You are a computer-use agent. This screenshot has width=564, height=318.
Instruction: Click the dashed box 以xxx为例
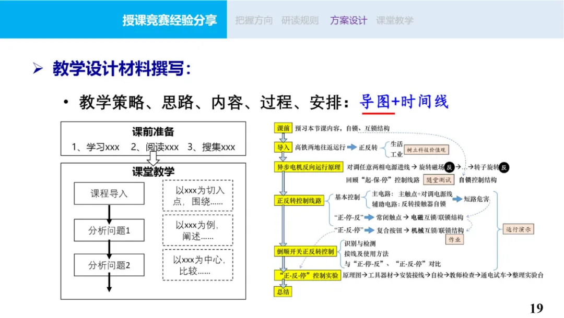point(198,230)
